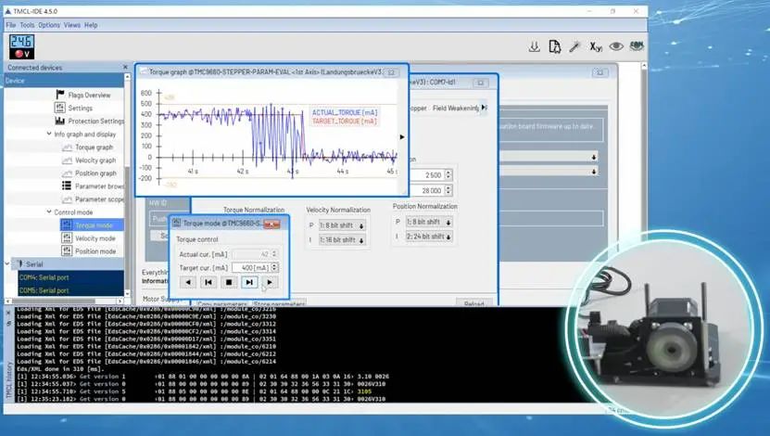This screenshot has width=770, height=436.
Task: Click the eye icon in the toolbar
Action: [615, 46]
